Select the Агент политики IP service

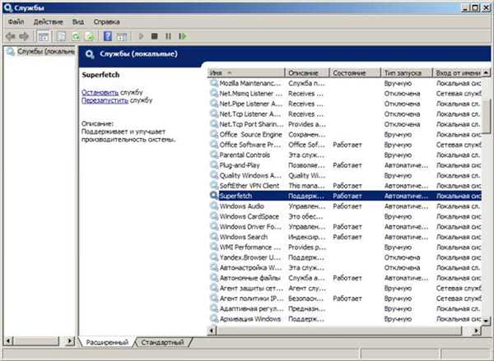pyautogui.click(x=344, y=299)
